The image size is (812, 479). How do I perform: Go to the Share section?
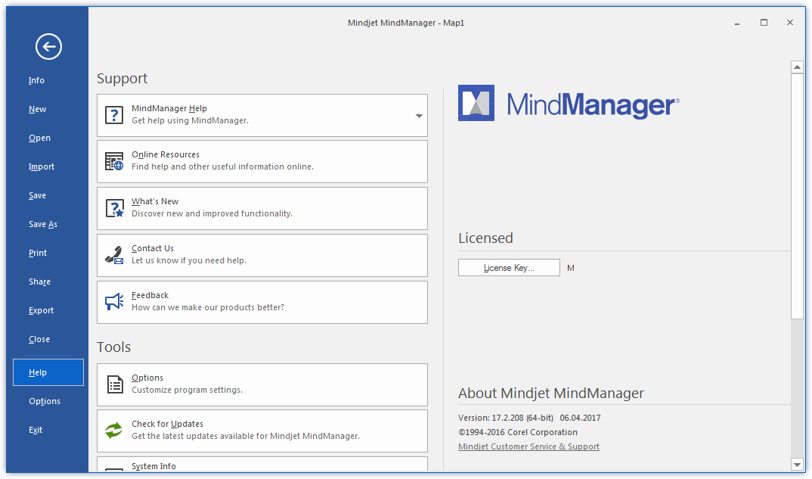[x=40, y=281]
